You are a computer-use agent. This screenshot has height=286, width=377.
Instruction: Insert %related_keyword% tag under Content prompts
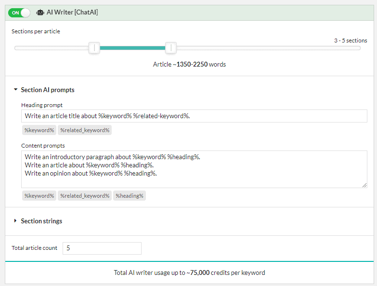[85, 196]
